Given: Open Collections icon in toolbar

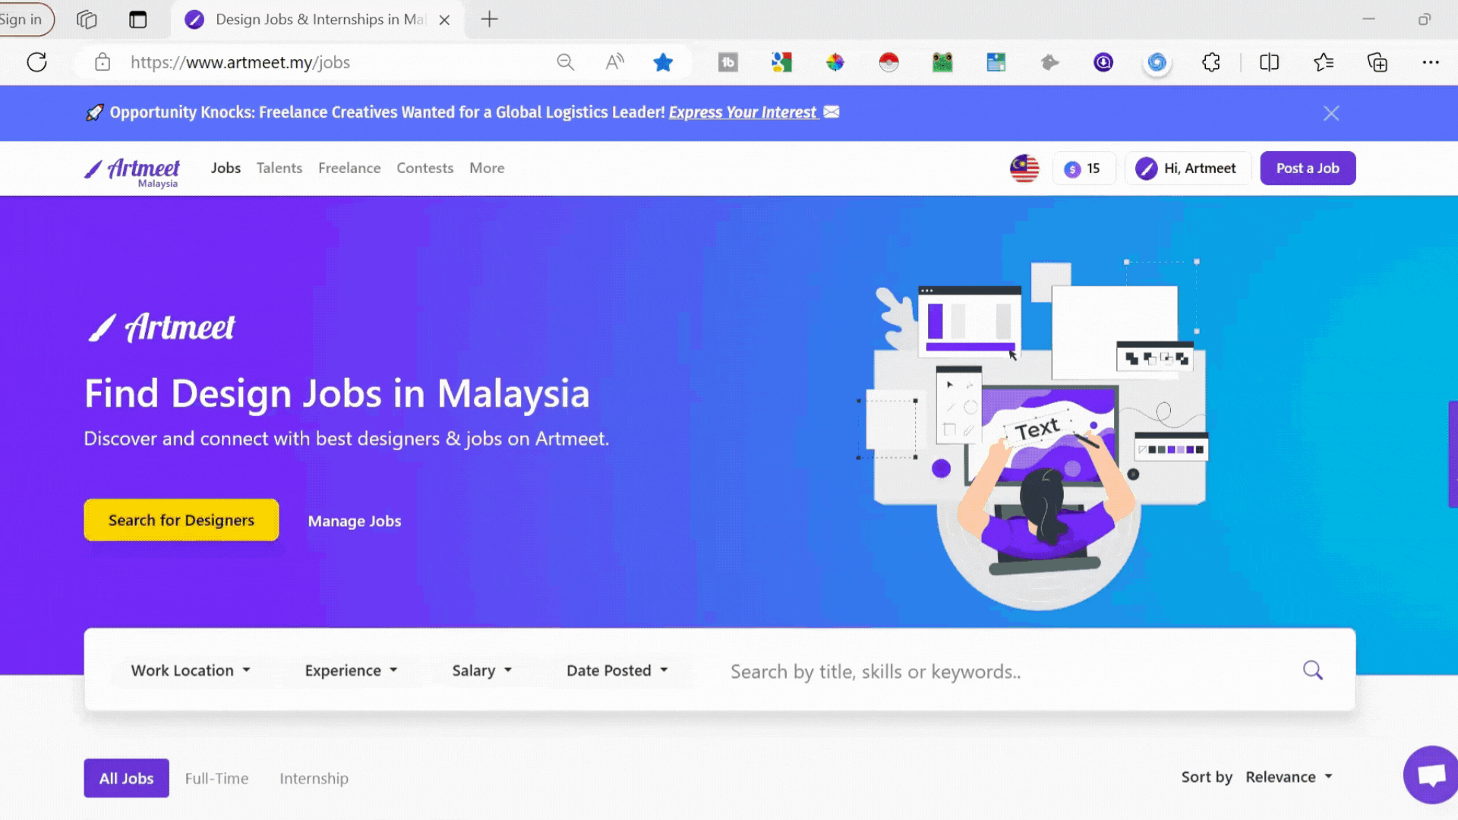Looking at the screenshot, I should 1377,62.
